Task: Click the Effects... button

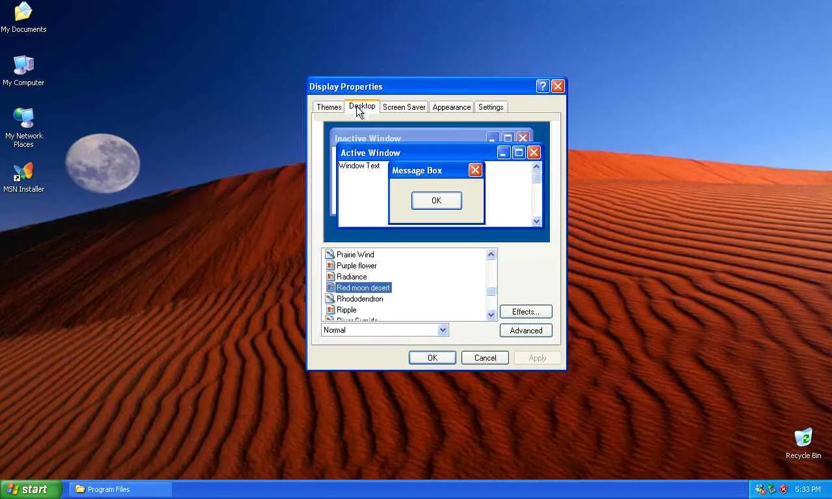Action: click(x=526, y=312)
